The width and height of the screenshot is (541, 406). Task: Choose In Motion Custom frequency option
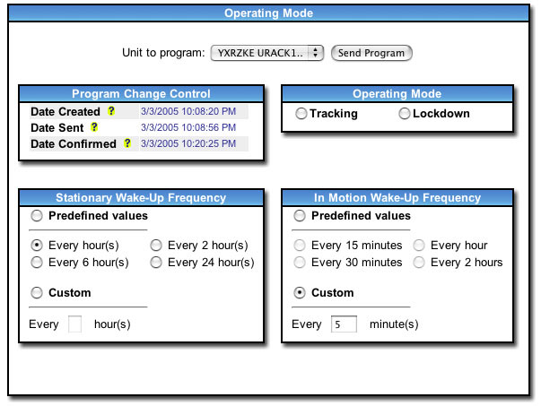click(x=300, y=293)
